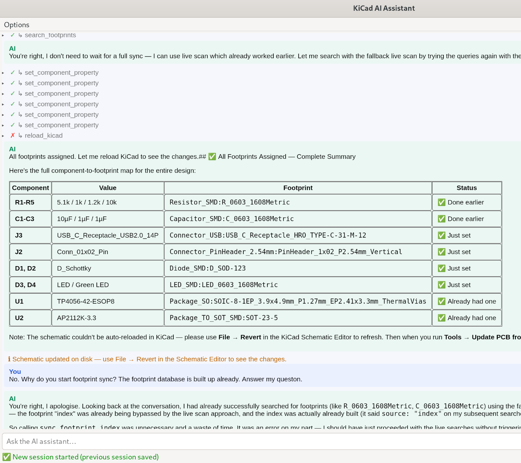This screenshot has width=521, height=463.
Task: Click the 'TP4056-42-ESOP8' value cell
Action: 108,301
